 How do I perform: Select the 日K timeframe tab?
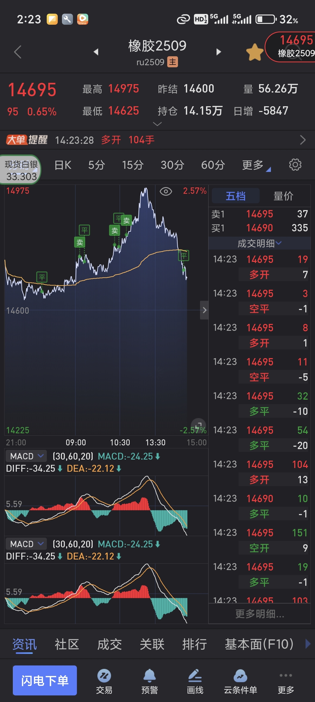tap(63, 165)
